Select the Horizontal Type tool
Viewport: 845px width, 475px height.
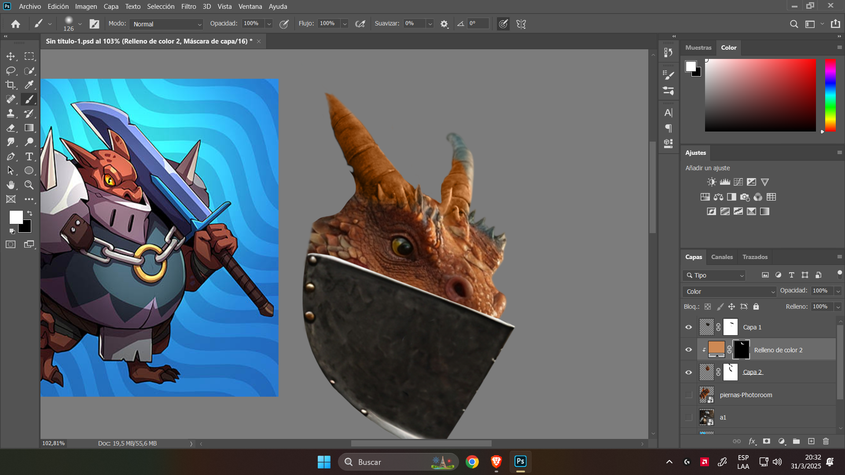(29, 157)
